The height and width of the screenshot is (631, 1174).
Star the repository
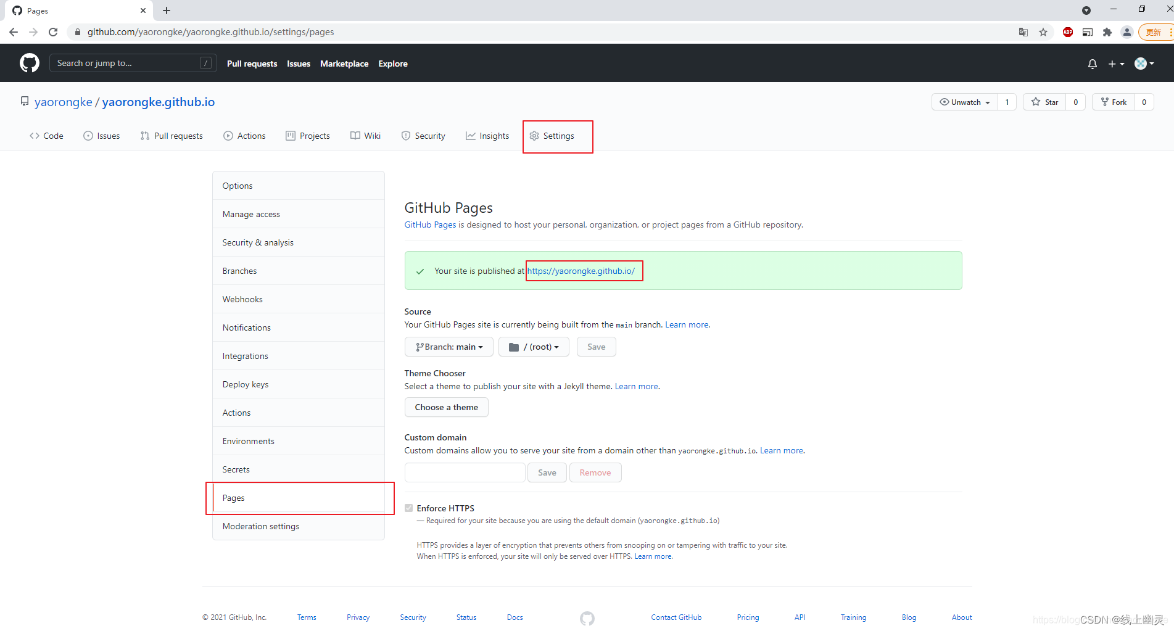1044,102
